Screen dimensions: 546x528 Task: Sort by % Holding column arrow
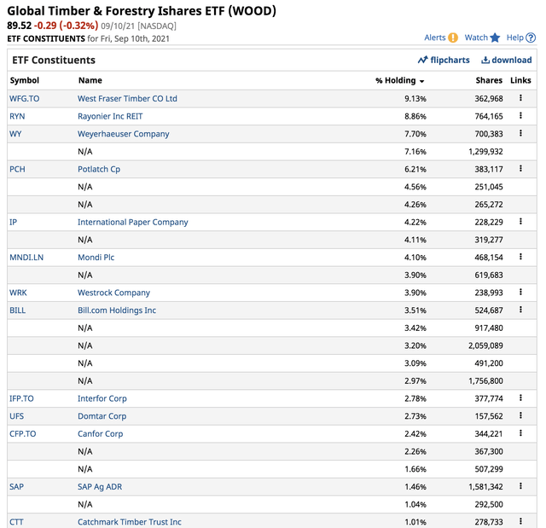tap(421, 81)
